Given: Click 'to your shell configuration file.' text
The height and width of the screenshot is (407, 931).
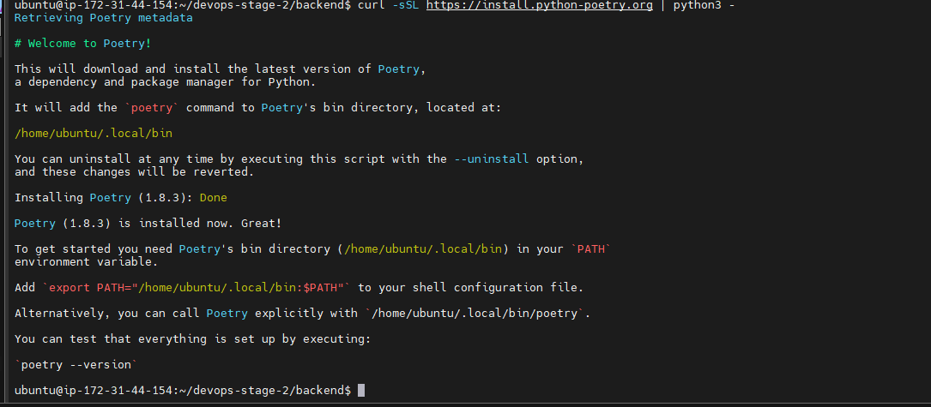Looking at the screenshot, I should (471, 288).
